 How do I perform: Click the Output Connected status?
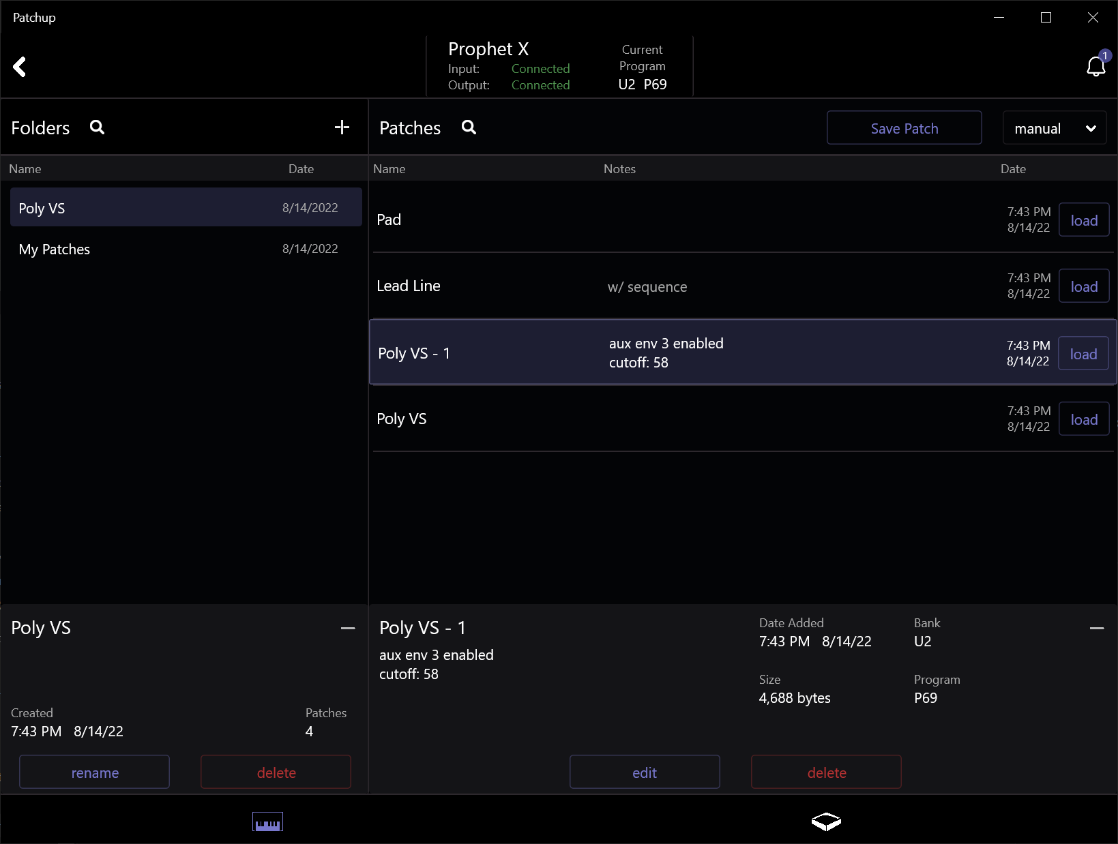tap(541, 85)
